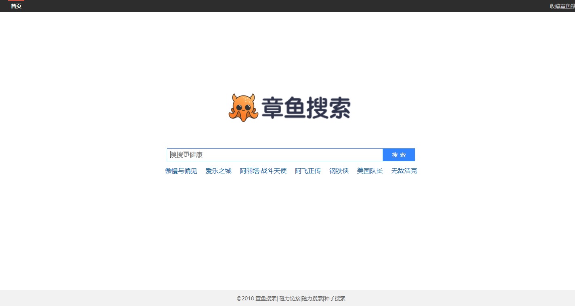Viewport: 575px width, 306px height.
Task: Click the orange octopus mascot icon
Action: pos(243,108)
